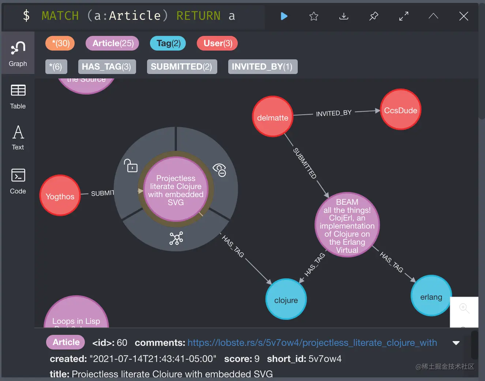Open the lobste.rs comments link

click(x=312, y=343)
